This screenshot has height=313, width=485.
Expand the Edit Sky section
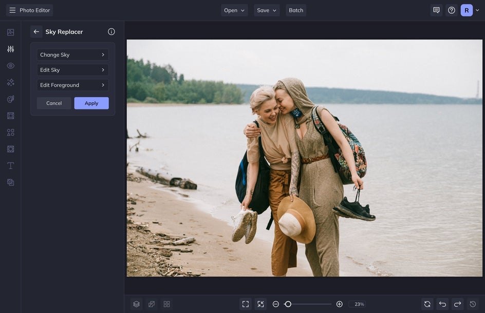pyautogui.click(x=72, y=70)
